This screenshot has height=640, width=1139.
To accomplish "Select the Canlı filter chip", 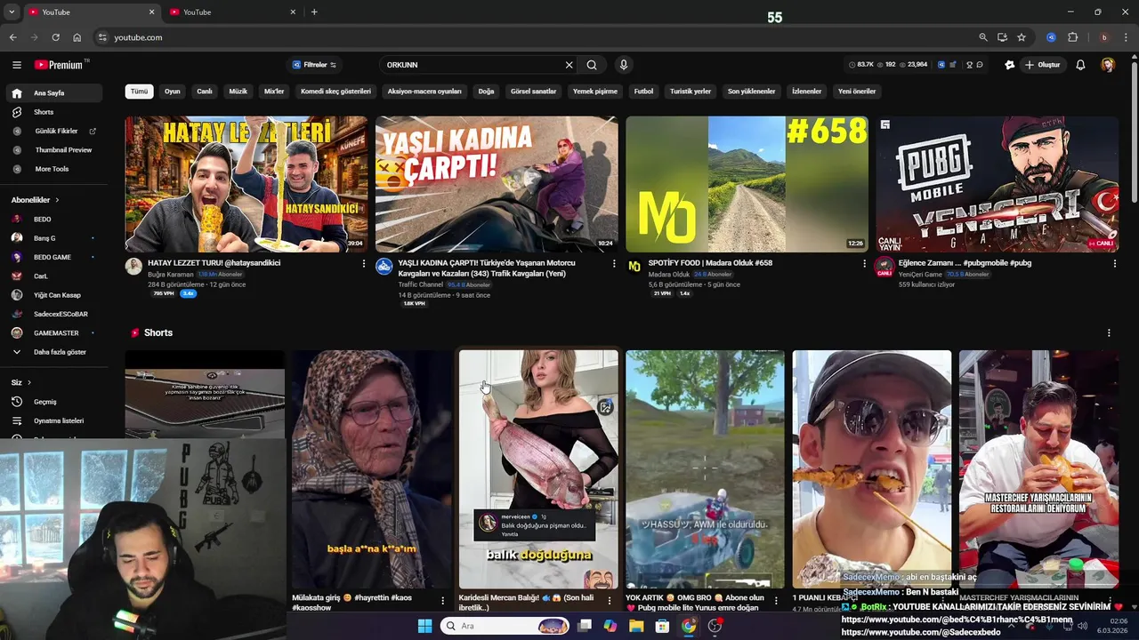I will 205,92.
